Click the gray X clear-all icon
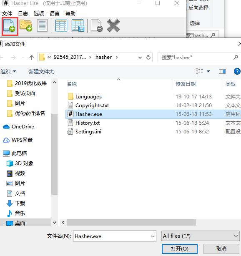The height and width of the screenshot is (256, 241). click(113, 25)
